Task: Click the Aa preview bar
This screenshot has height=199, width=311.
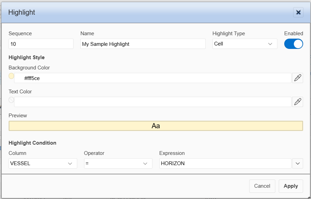Action: point(156,126)
